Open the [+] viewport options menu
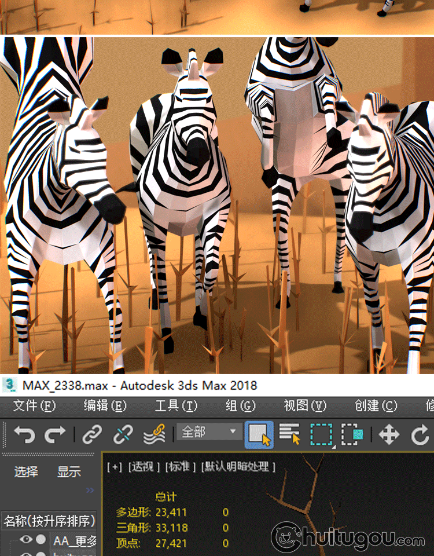The height and width of the screenshot is (556, 434). tap(114, 467)
